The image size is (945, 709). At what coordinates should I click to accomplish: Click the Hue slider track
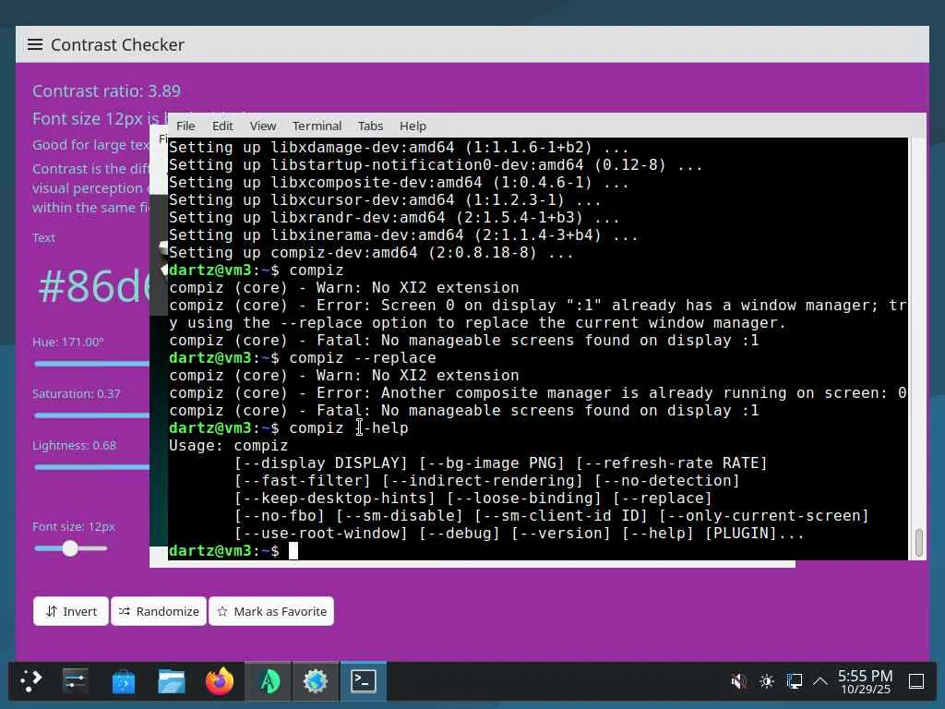click(91, 364)
